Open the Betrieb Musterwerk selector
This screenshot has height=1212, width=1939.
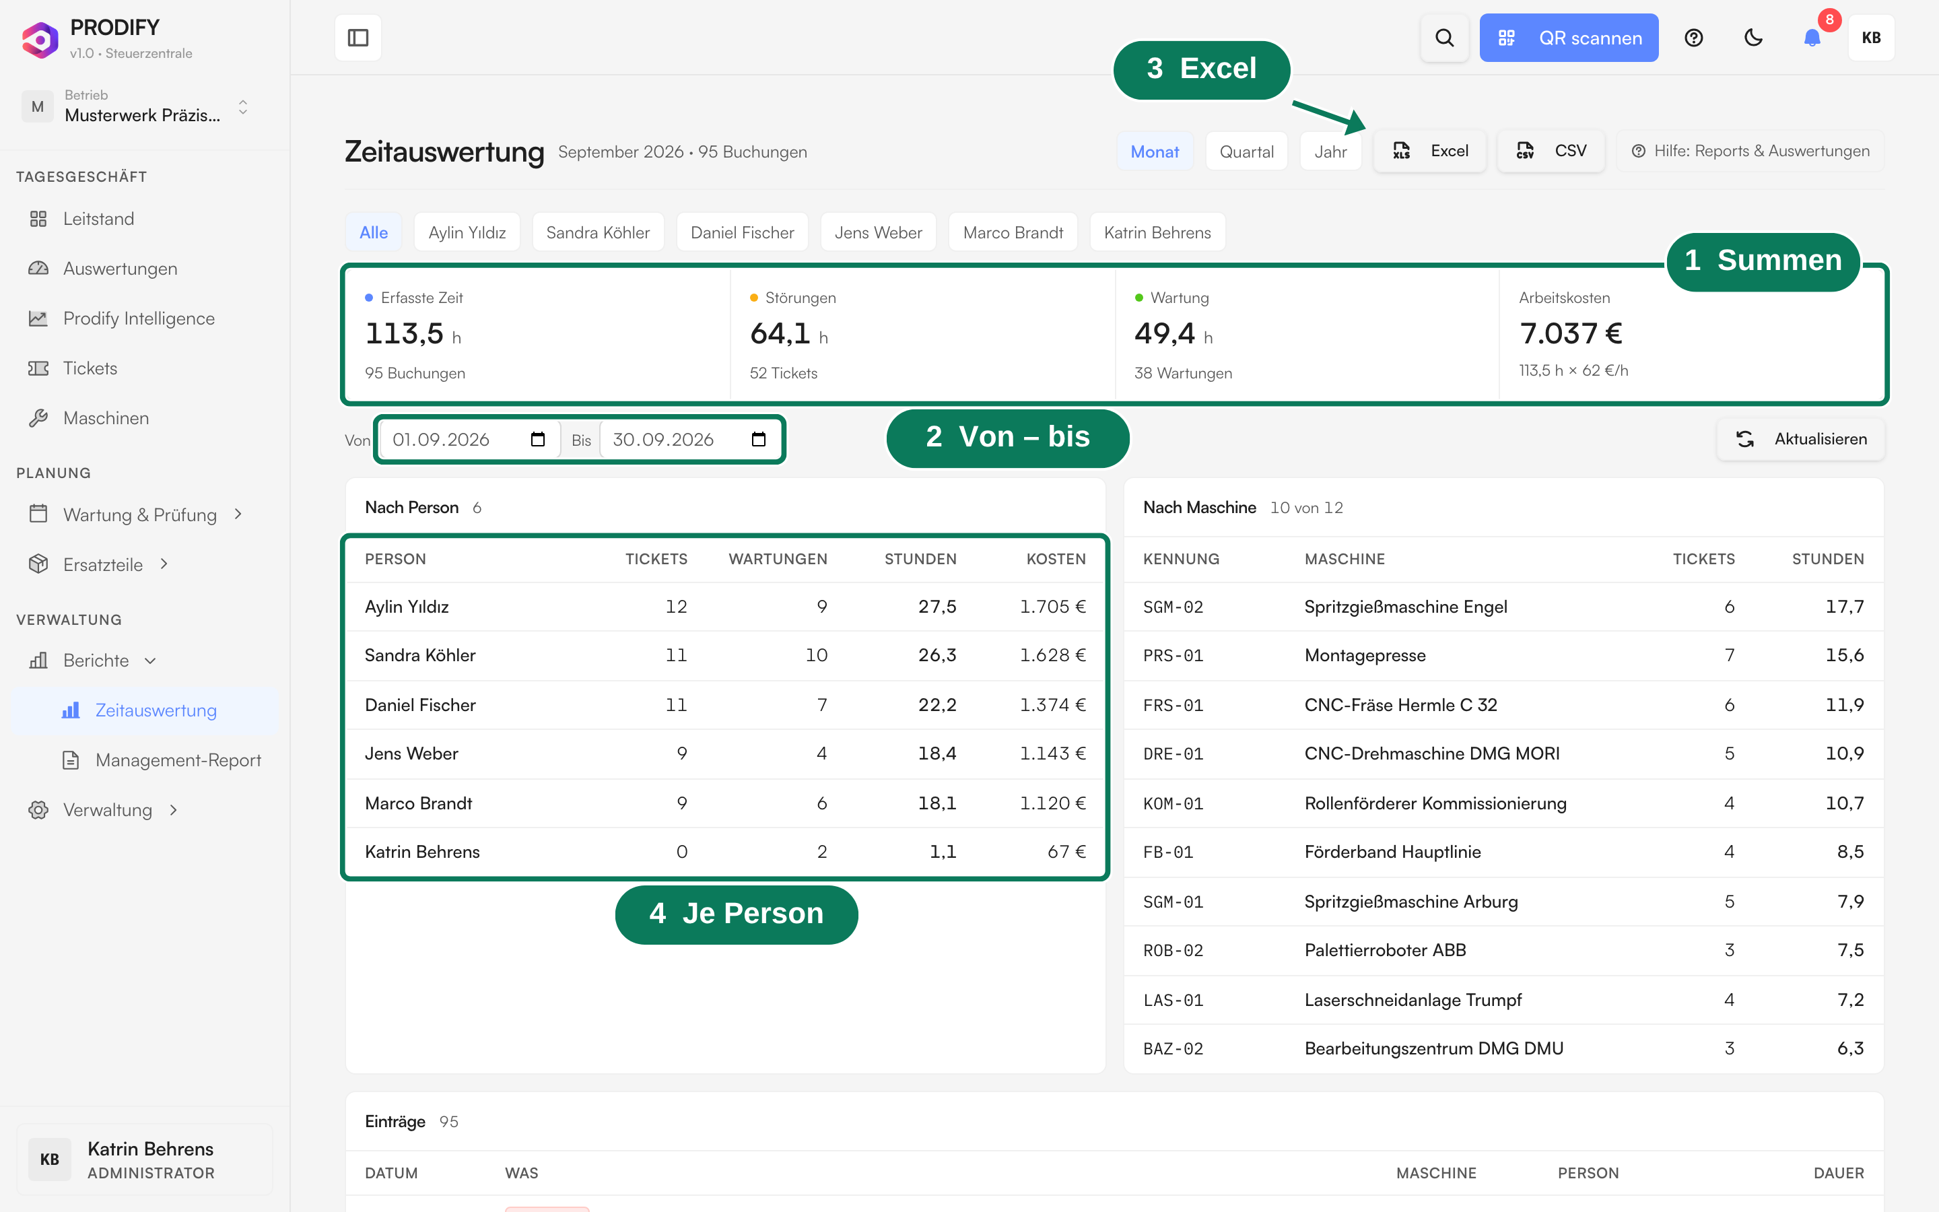point(138,106)
